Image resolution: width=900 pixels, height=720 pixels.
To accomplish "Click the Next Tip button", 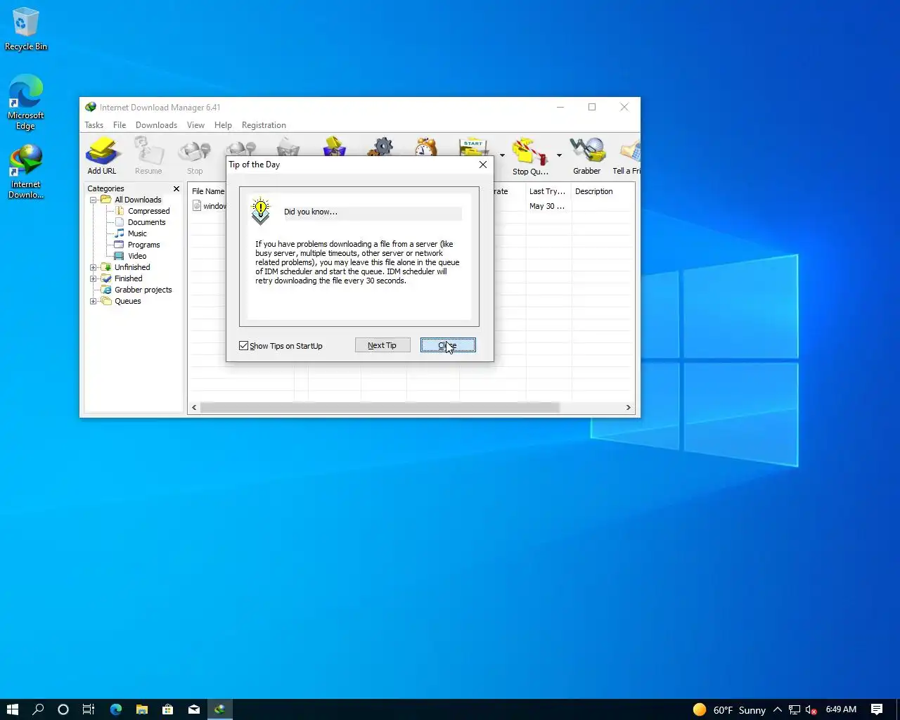I will 382,345.
